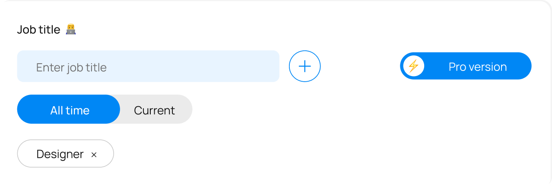Click the Pro version button label
The height and width of the screenshot is (187, 552).
click(477, 67)
